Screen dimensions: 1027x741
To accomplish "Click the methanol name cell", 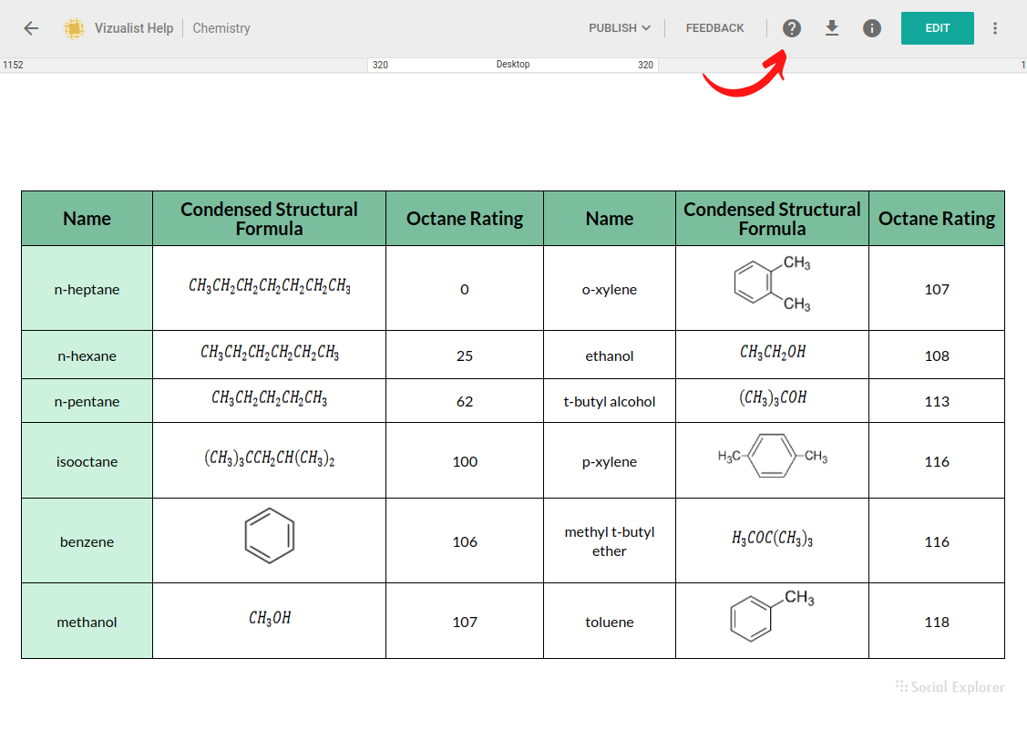I will [x=87, y=621].
